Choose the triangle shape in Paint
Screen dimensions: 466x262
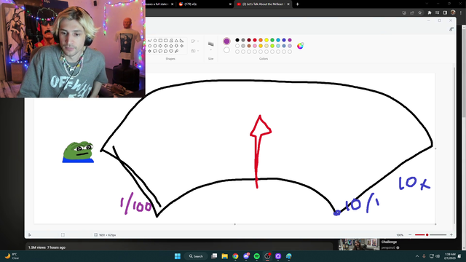click(x=176, y=41)
